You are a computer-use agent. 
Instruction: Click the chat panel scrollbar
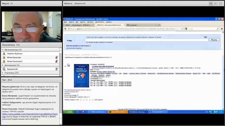[61, 104]
